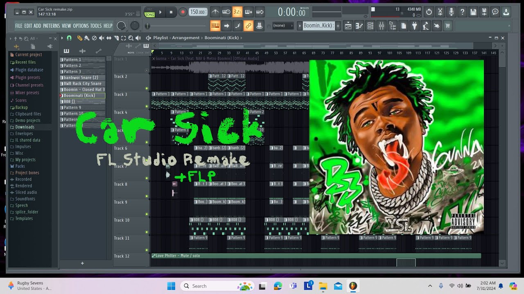Open the (none) snap dropdown

[283, 26]
